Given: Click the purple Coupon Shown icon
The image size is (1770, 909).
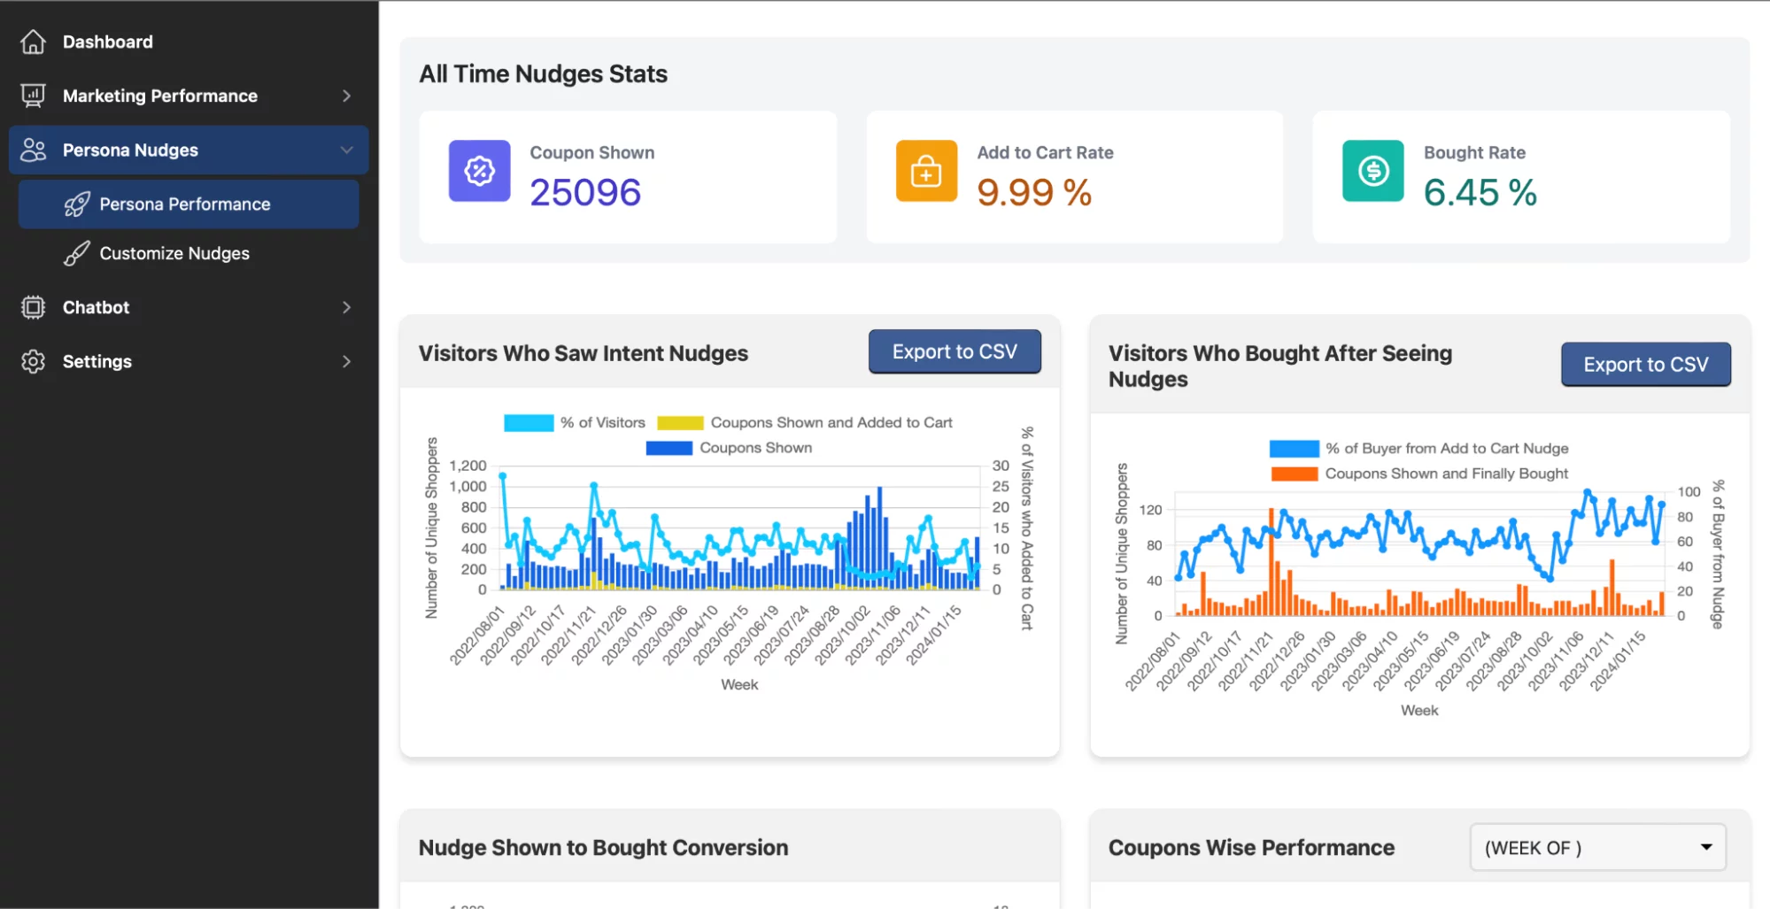Looking at the screenshot, I should coord(480,171).
